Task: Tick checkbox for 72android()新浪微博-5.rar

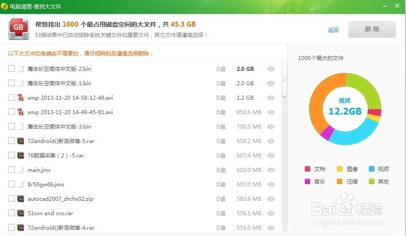Action: click(x=11, y=141)
